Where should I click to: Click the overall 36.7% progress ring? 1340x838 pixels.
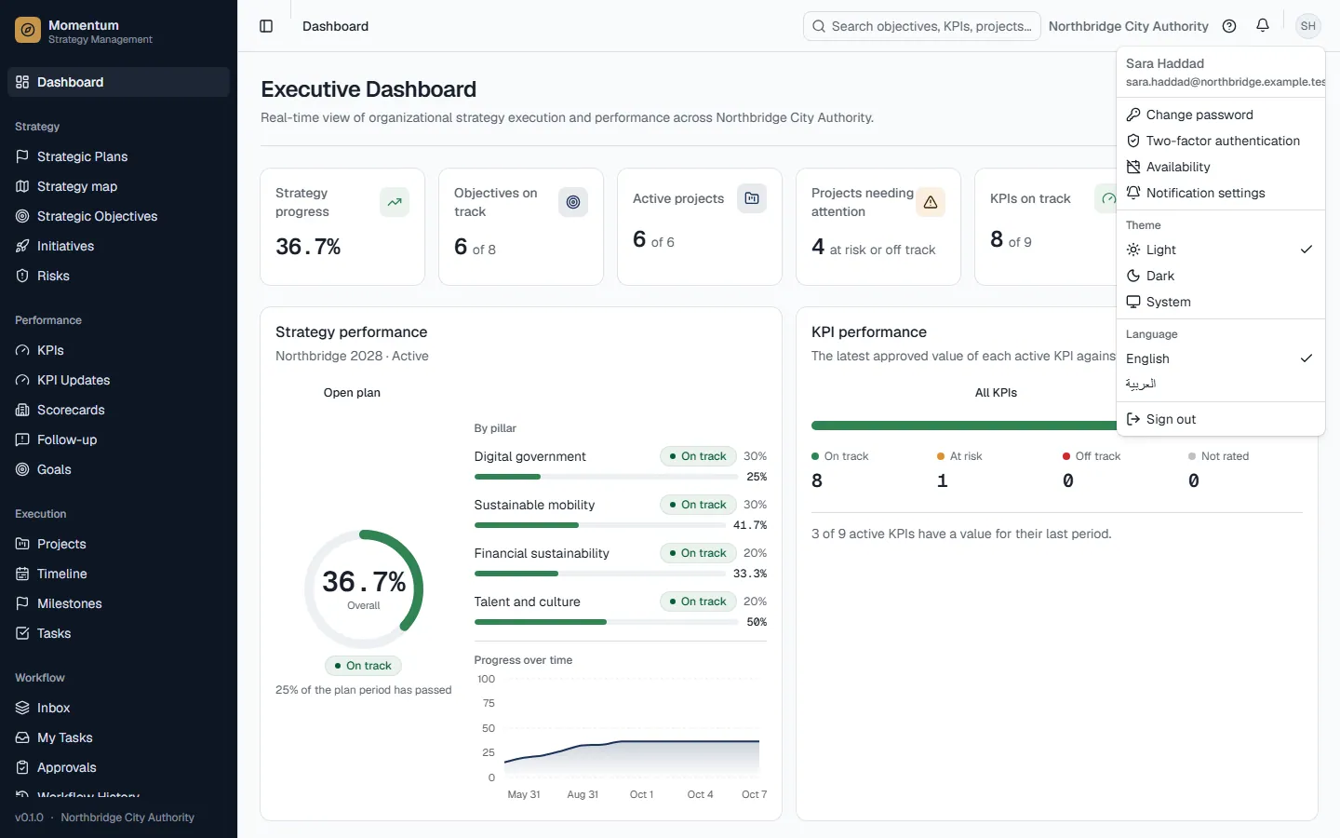click(364, 588)
